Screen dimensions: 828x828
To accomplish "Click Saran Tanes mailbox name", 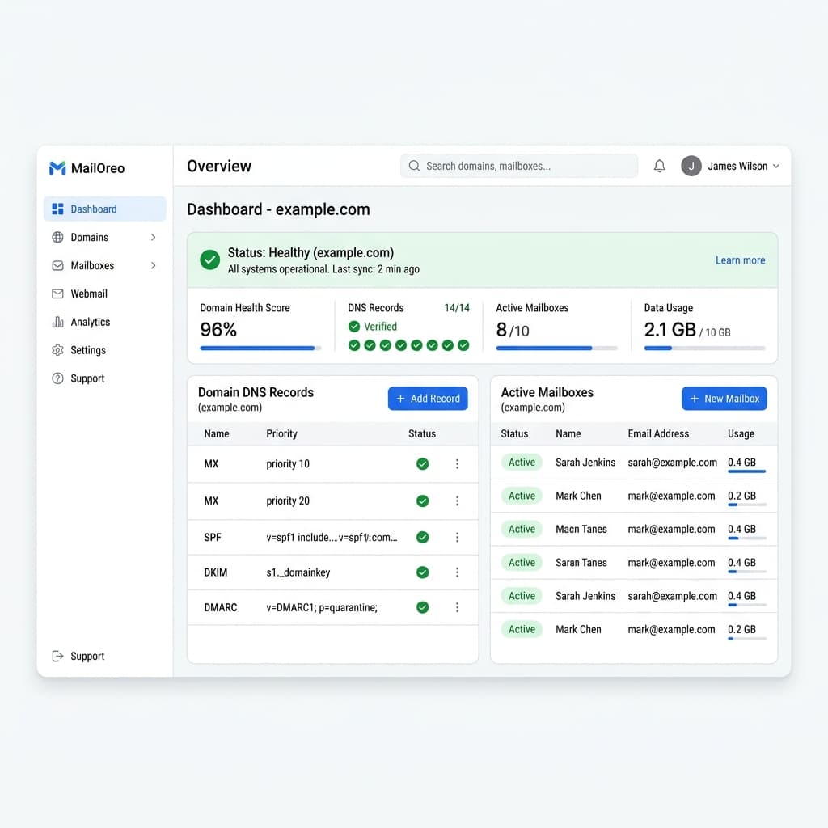I will pyautogui.click(x=581, y=563).
